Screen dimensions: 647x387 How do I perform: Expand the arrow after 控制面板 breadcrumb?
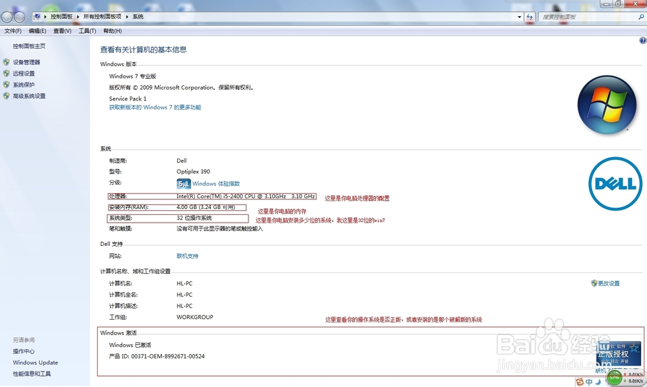pos(78,17)
